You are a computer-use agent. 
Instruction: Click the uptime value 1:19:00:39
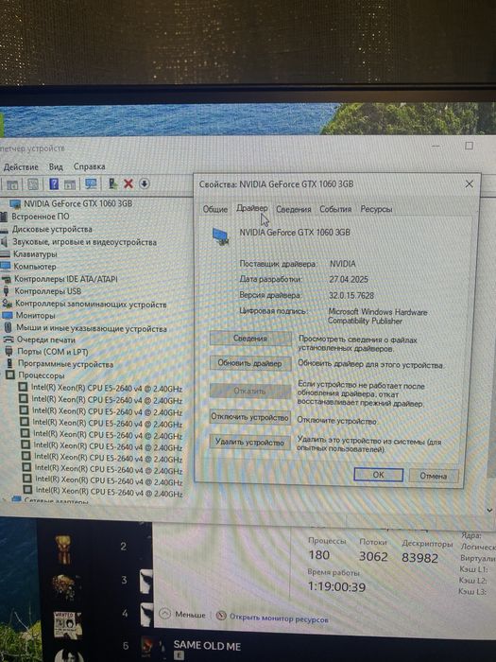coord(336,587)
